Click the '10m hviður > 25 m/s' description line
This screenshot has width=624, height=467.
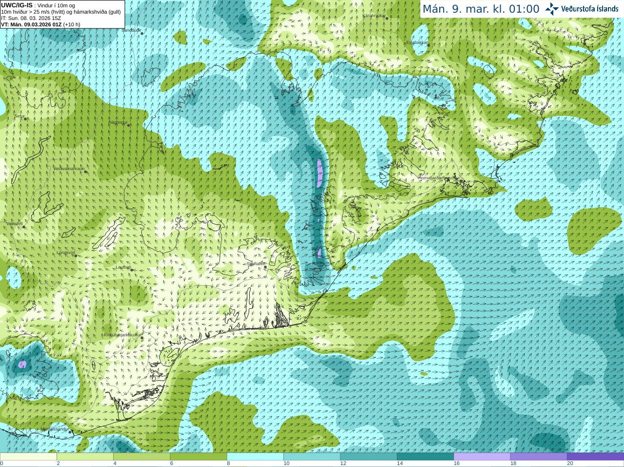[61, 12]
